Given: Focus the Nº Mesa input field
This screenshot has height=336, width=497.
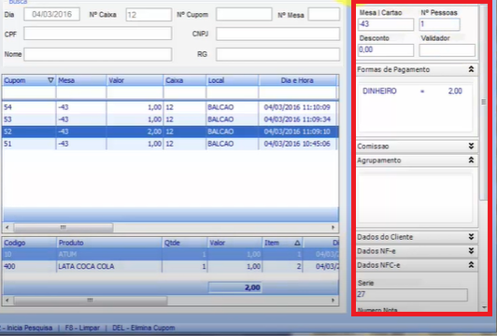Looking at the screenshot, I should point(323,15).
